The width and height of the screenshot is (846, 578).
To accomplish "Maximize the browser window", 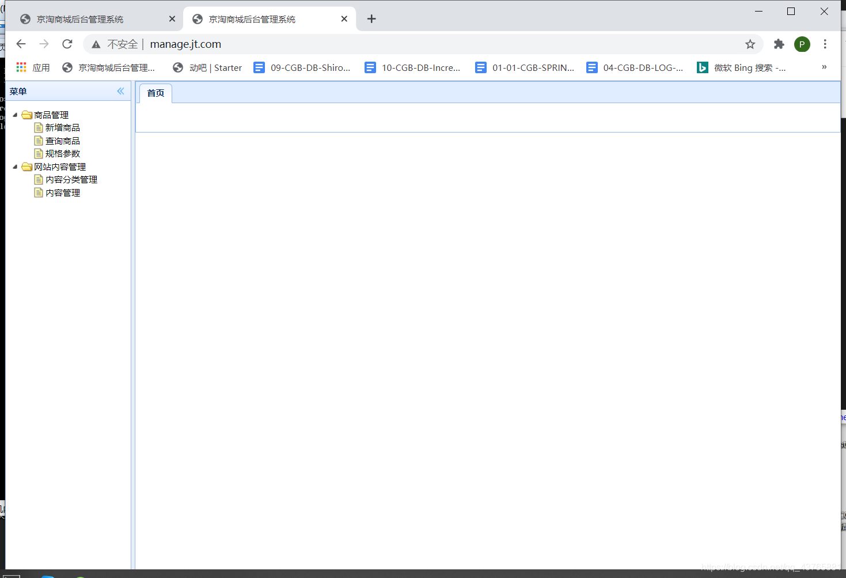I will click(x=791, y=11).
